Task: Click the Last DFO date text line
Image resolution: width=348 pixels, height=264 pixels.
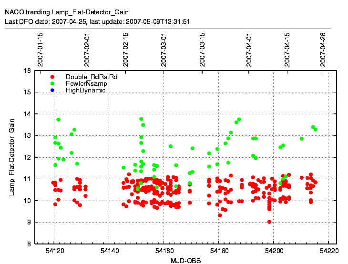Action: pyautogui.click(x=97, y=21)
